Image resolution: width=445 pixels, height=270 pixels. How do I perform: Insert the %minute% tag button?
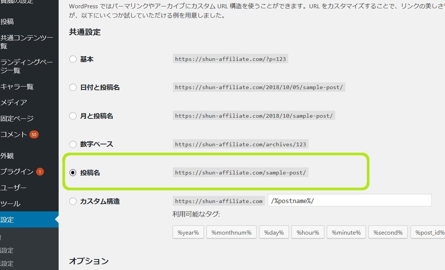click(x=346, y=232)
